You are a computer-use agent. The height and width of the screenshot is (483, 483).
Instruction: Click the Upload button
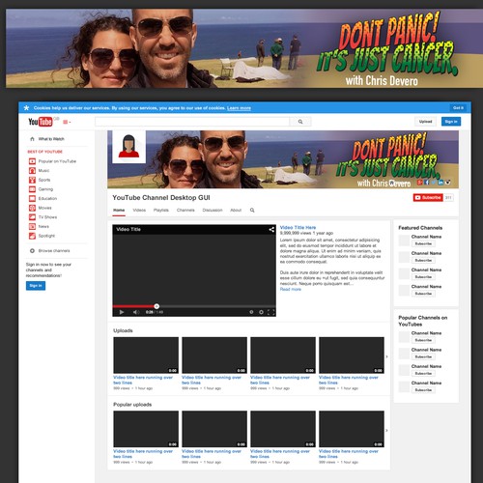point(425,122)
